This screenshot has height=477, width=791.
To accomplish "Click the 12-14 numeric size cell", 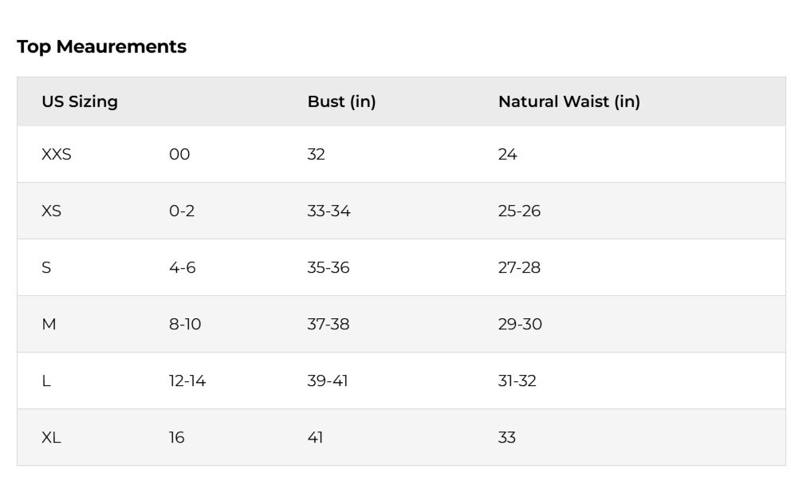I will click(187, 381).
